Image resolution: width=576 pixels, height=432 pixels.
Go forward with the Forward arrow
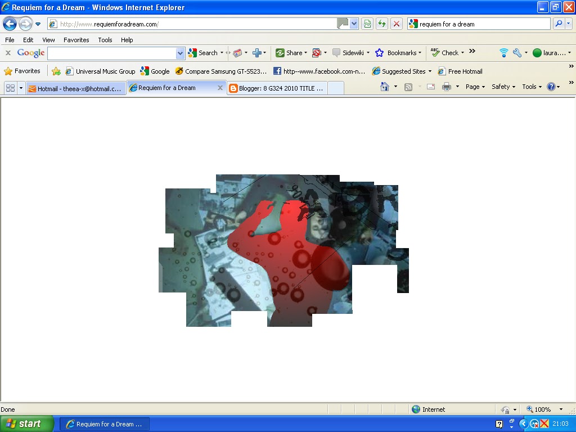click(x=25, y=24)
